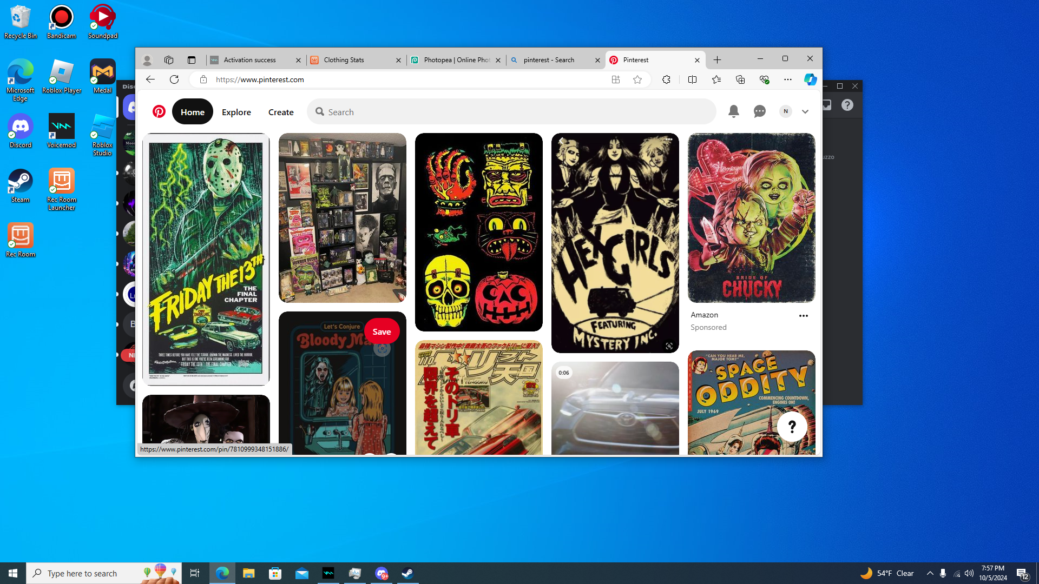Add page to favorites star icon
This screenshot has width=1039, height=584.
[637, 79]
